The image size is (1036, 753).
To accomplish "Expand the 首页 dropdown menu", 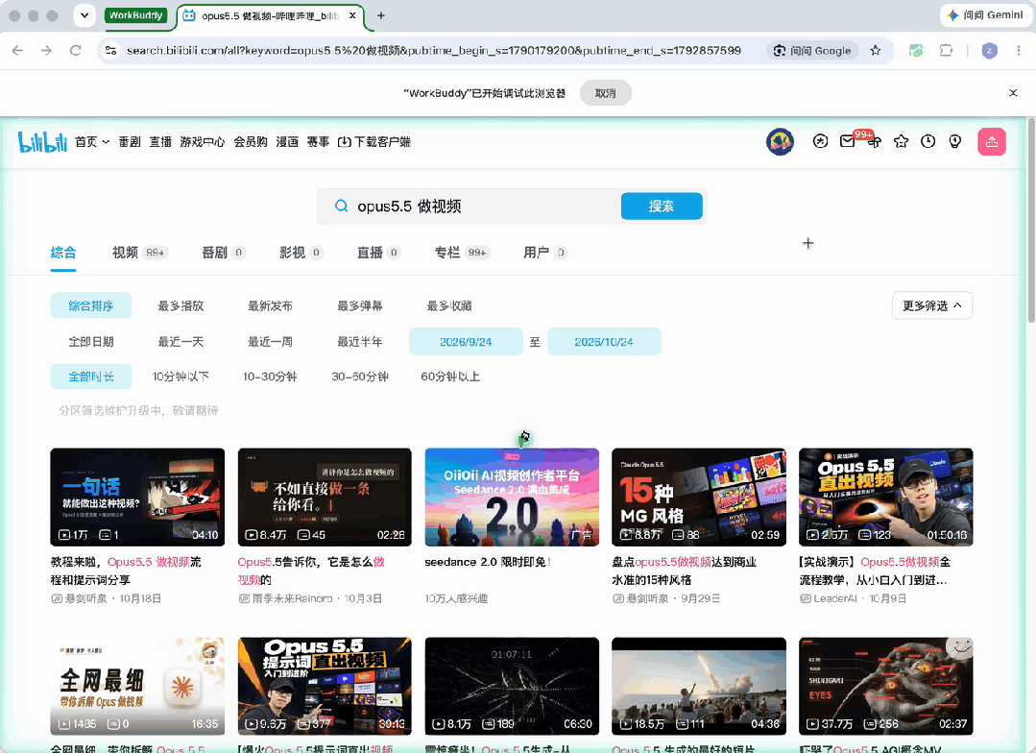I will (x=92, y=141).
